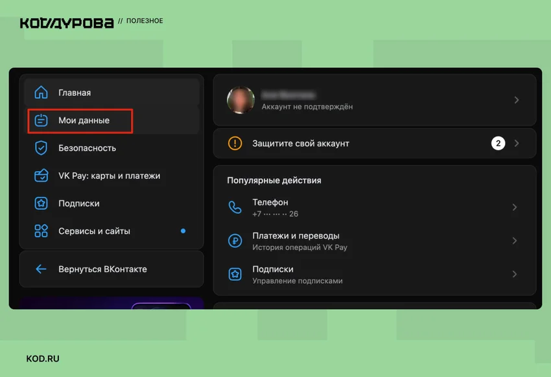
Task: Go to VK Pay: карты и платежи
Action: click(111, 176)
